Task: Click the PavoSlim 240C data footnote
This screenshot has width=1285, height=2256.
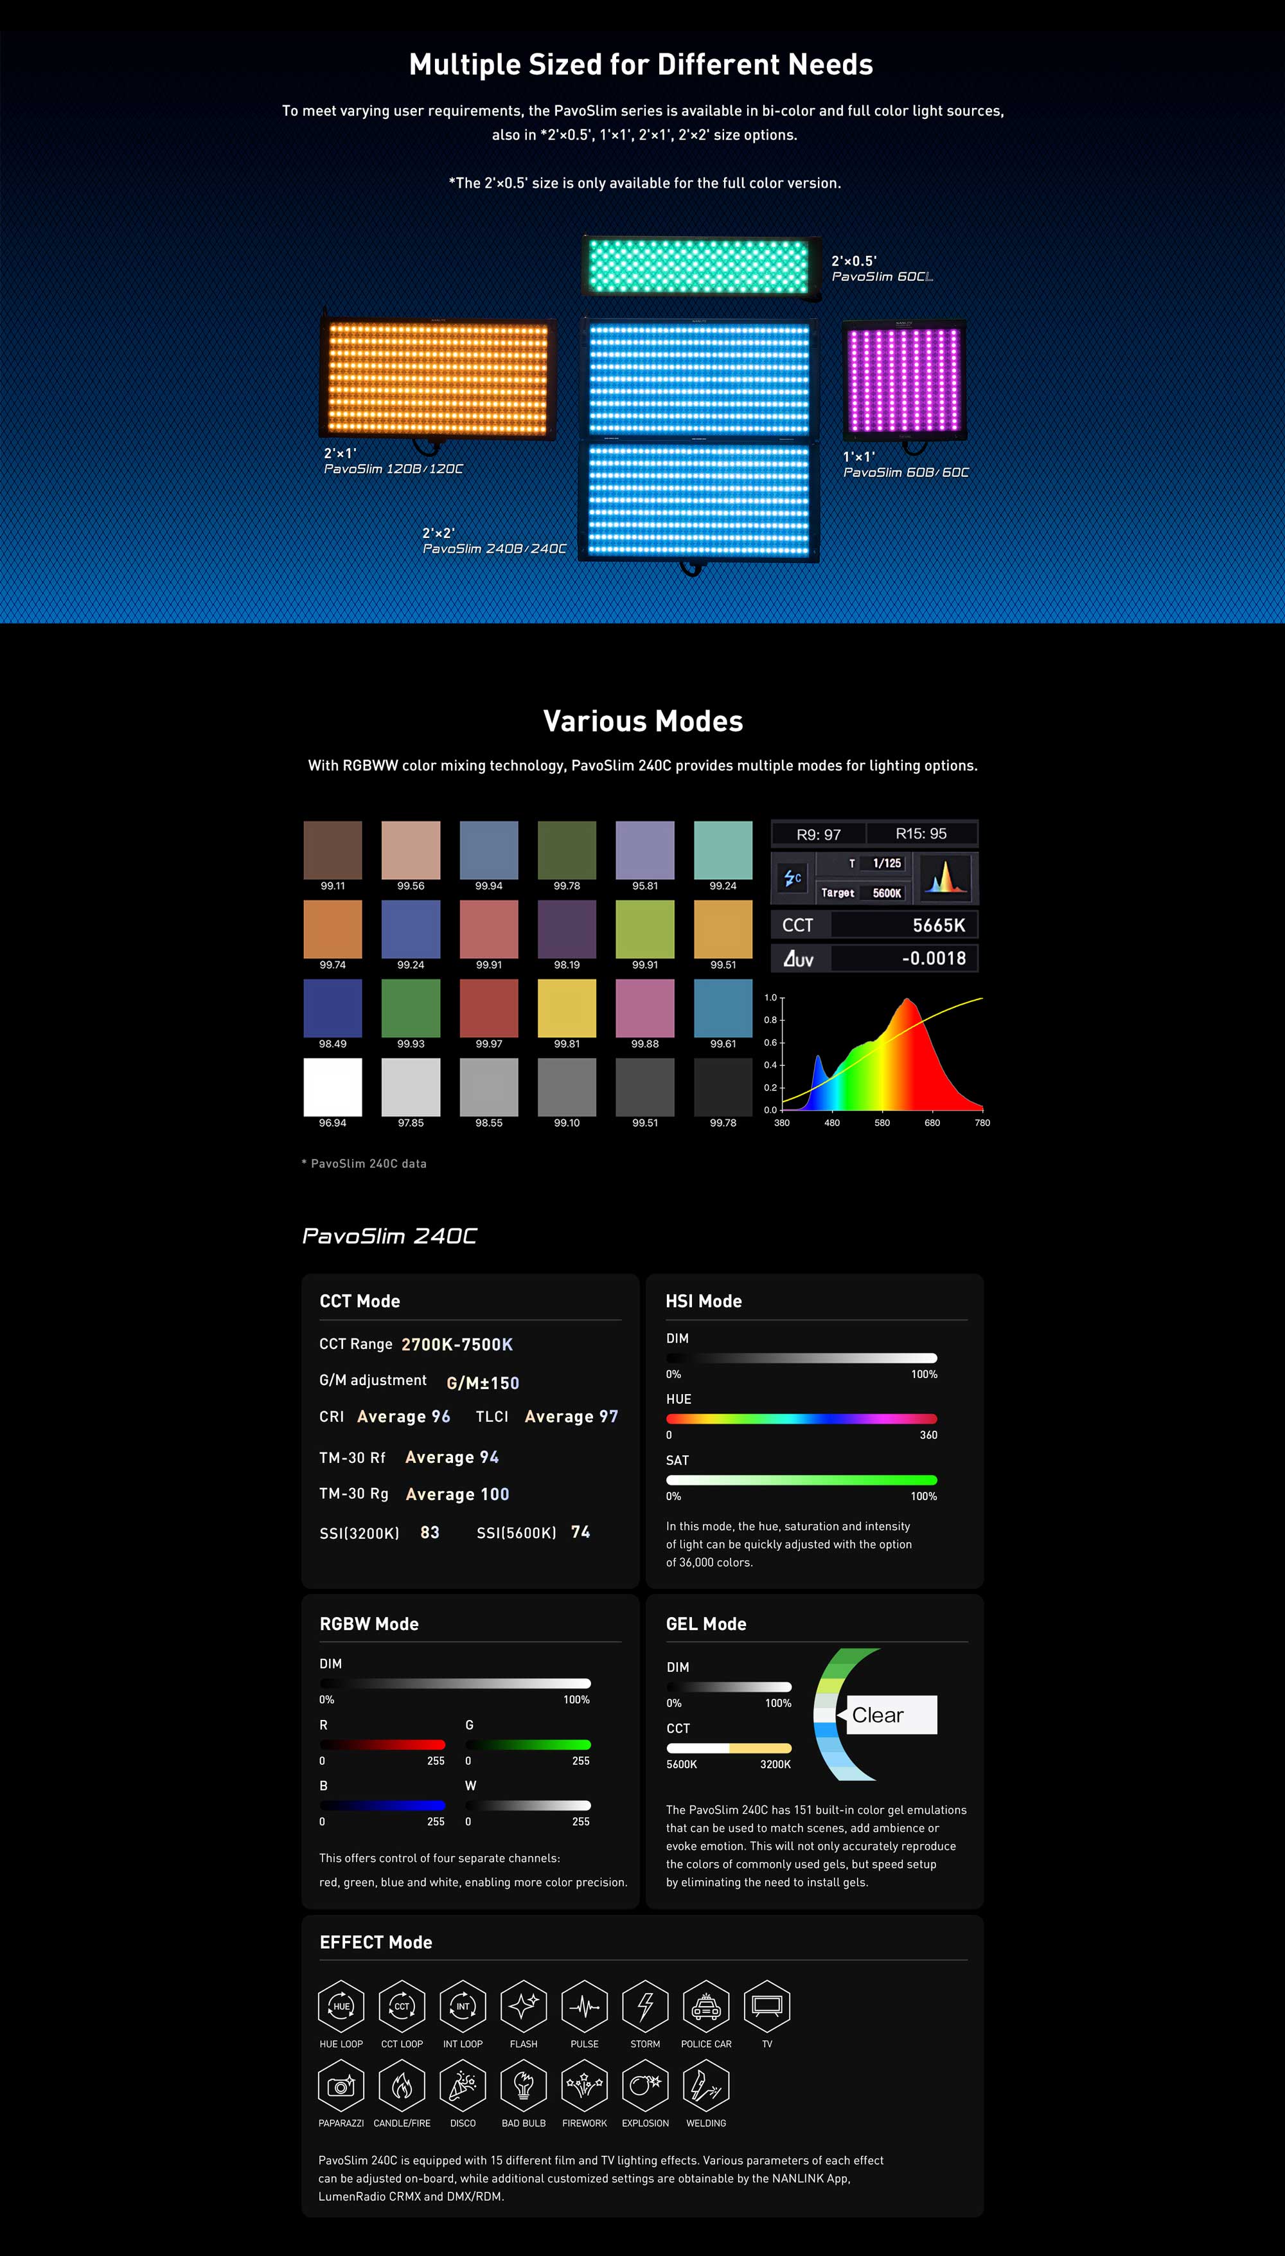Action: point(364,1163)
